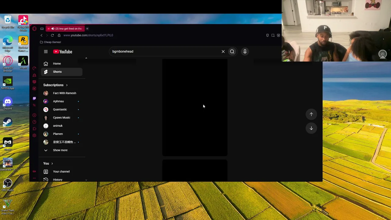
Task: Expand the Subscriptions section chevron
Action: 67,85
